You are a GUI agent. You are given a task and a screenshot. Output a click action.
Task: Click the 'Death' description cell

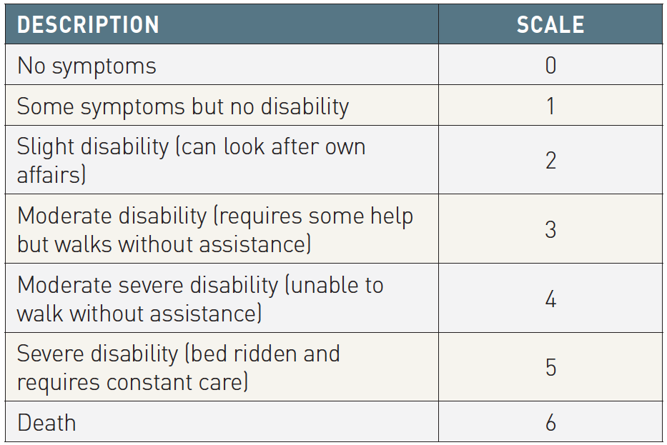click(222, 422)
